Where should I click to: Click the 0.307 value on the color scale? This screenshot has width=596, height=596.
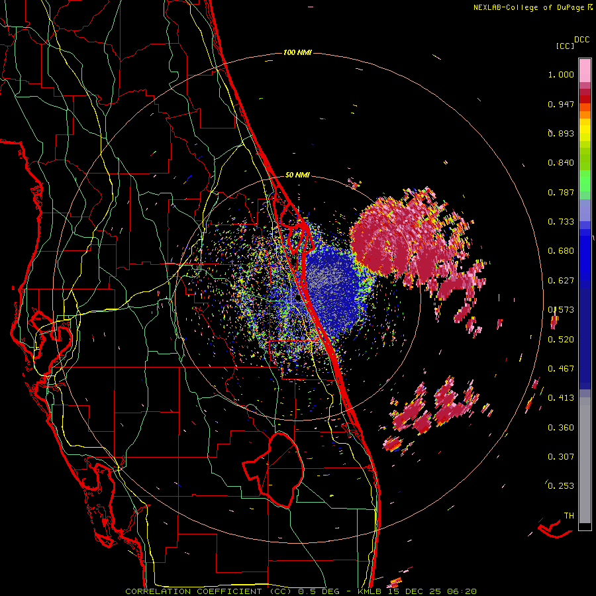pyautogui.click(x=561, y=457)
